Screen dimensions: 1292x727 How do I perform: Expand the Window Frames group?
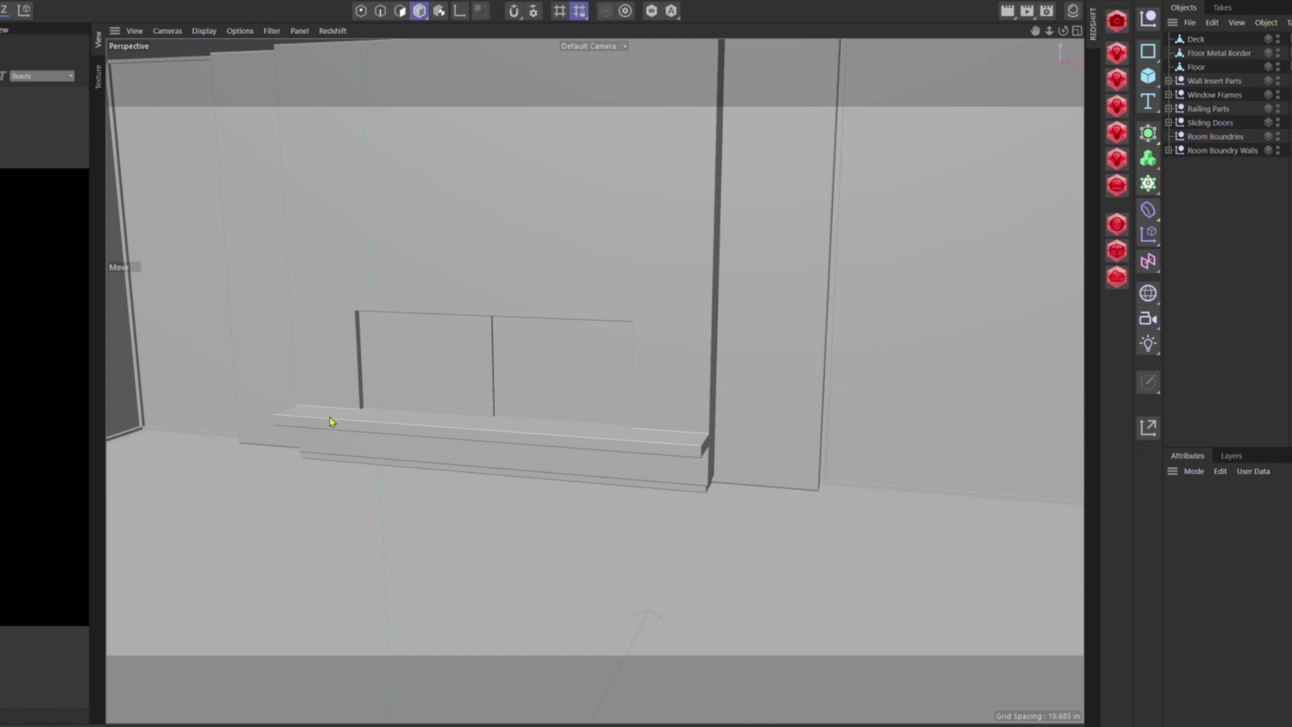[x=1169, y=95]
